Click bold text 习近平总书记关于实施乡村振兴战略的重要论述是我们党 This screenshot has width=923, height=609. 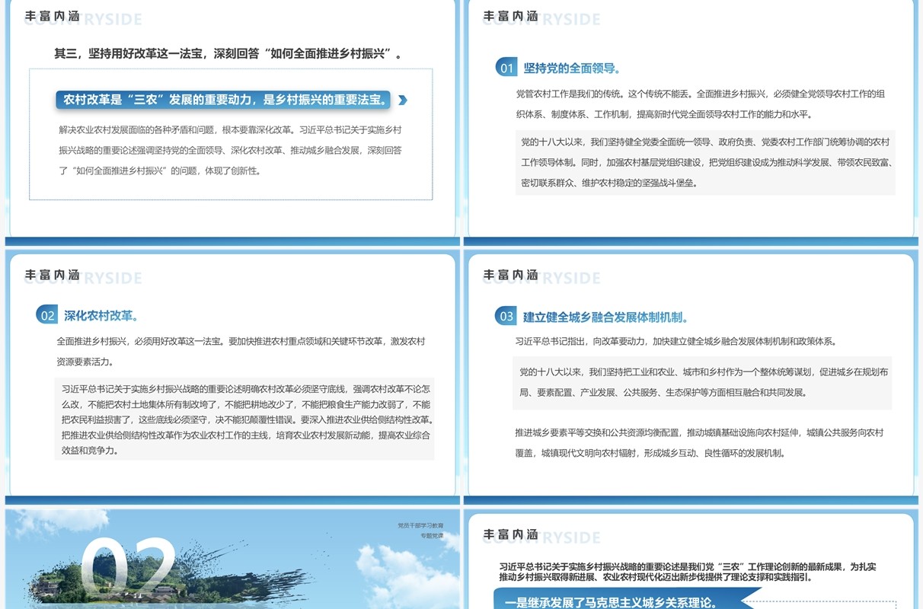[x=688, y=572]
